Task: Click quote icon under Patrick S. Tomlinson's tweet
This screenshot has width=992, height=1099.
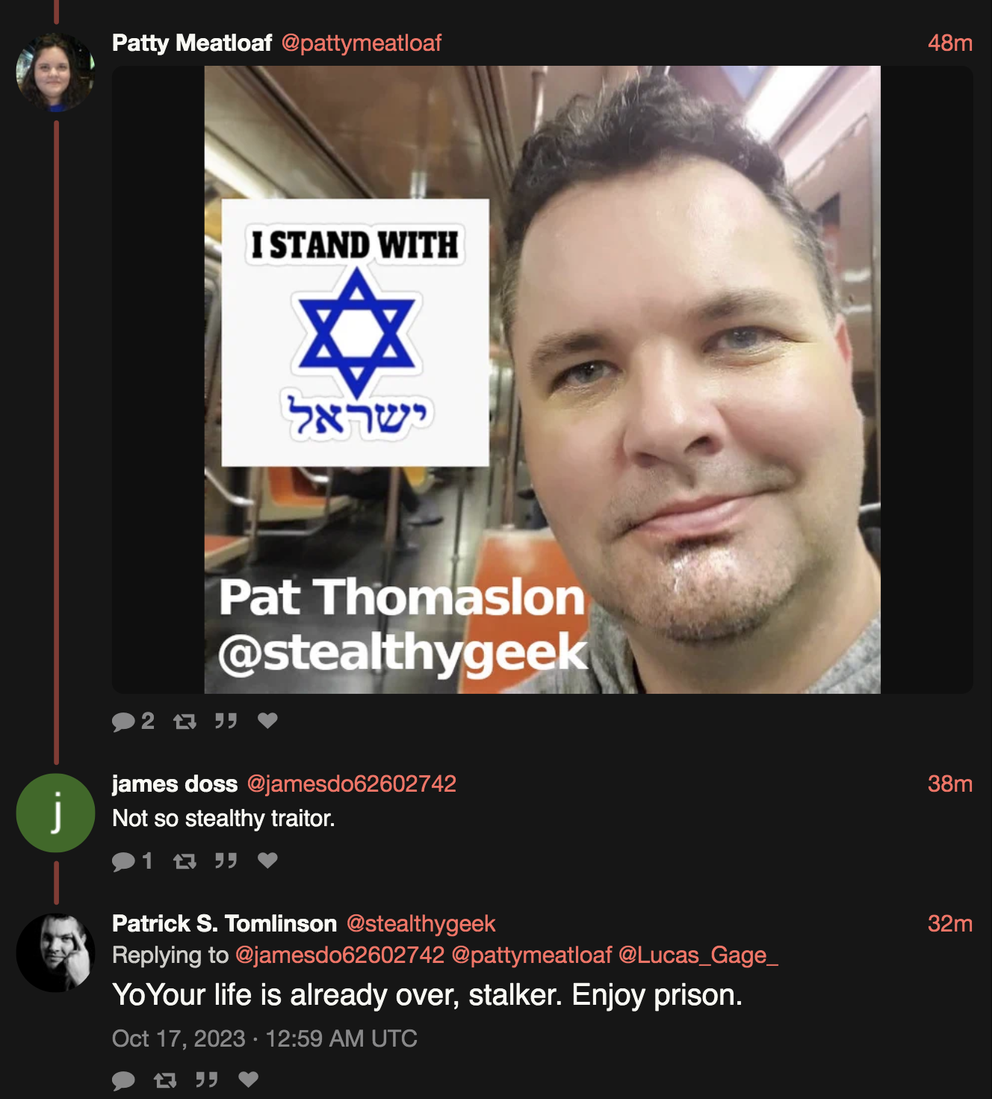Action: point(206,1080)
